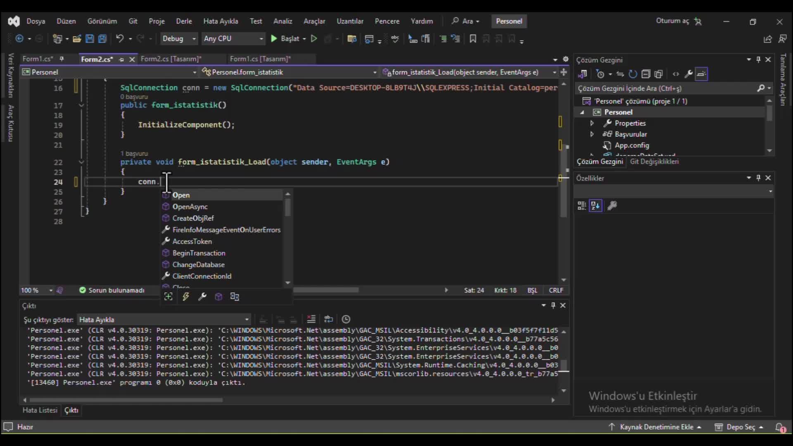This screenshot has width=793, height=446.
Task: Switch to the Form1.cs* tab
Action: (x=38, y=59)
